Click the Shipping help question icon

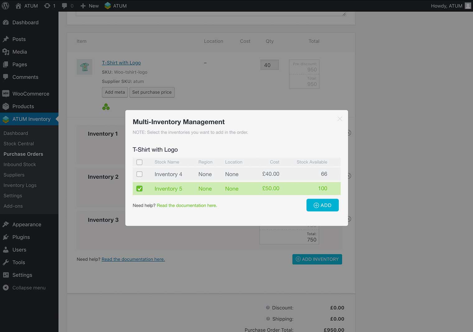point(268,319)
